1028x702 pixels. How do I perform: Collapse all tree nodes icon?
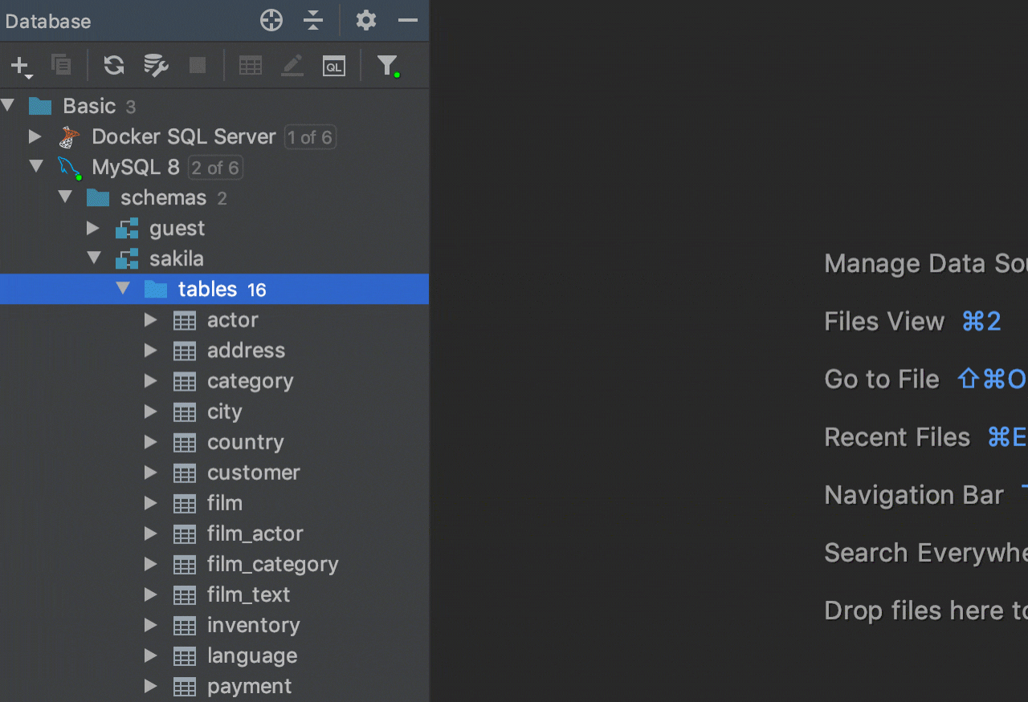click(x=313, y=21)
